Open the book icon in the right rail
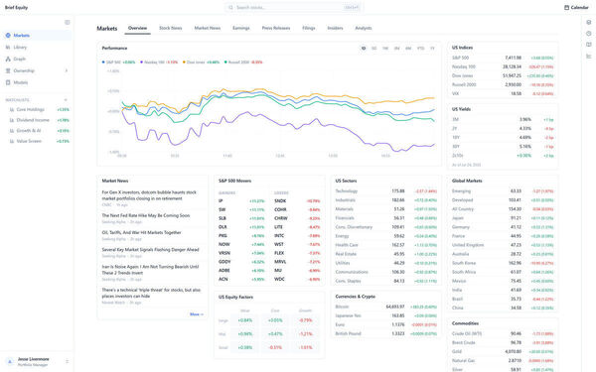This screenshot has height=372, width=596. [589, 45]
